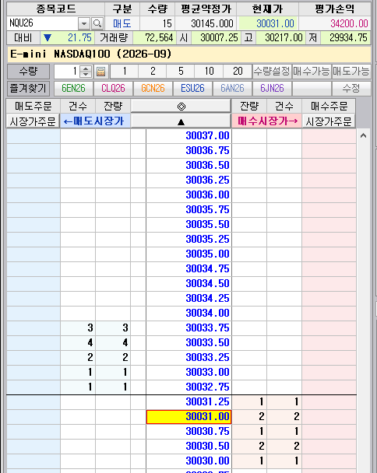Click profit/loss value 34200.00

point(335,23)
